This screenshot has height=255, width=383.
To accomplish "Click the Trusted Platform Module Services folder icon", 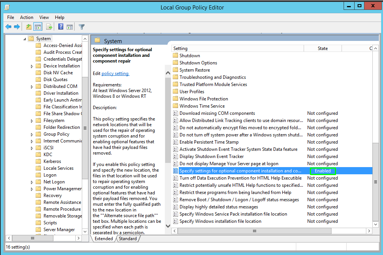I will click(x=175, y=84).
